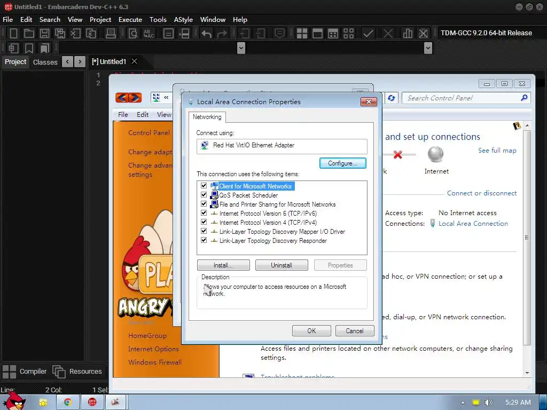
Task: Click the Syntax Check checkmark icon
Action: coord(368,34)
